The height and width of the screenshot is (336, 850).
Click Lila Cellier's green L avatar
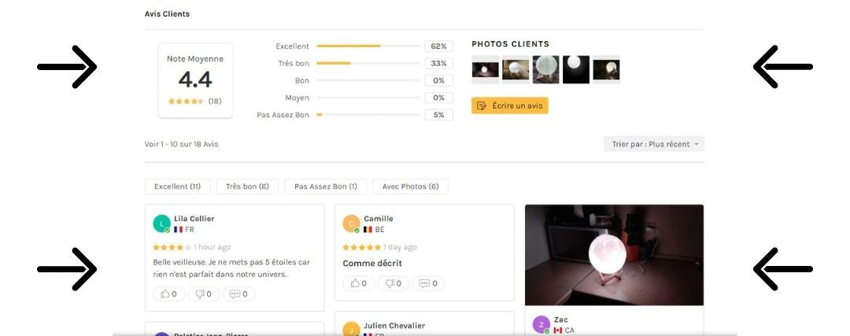161,223
